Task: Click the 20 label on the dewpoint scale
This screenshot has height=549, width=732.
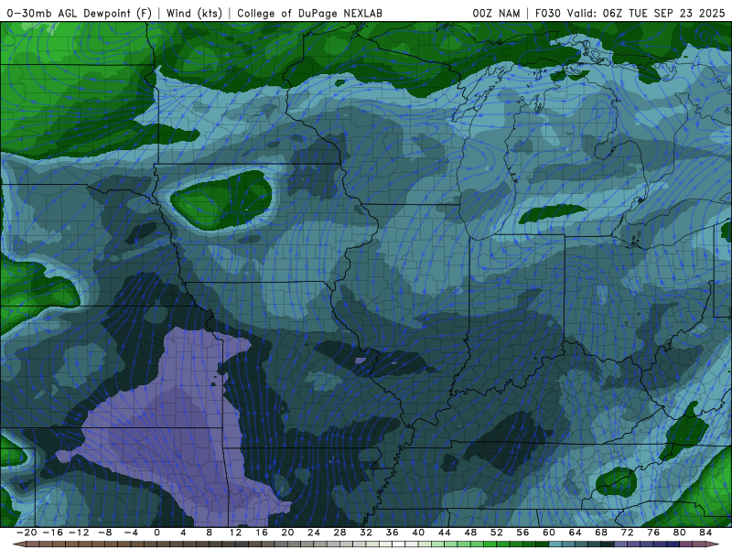Action: (287, 533)
